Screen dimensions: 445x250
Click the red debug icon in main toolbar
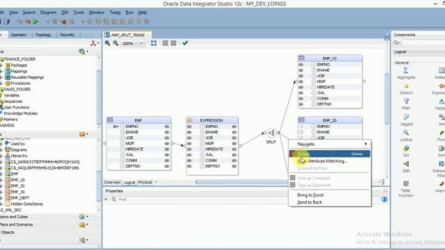(28, 22)
